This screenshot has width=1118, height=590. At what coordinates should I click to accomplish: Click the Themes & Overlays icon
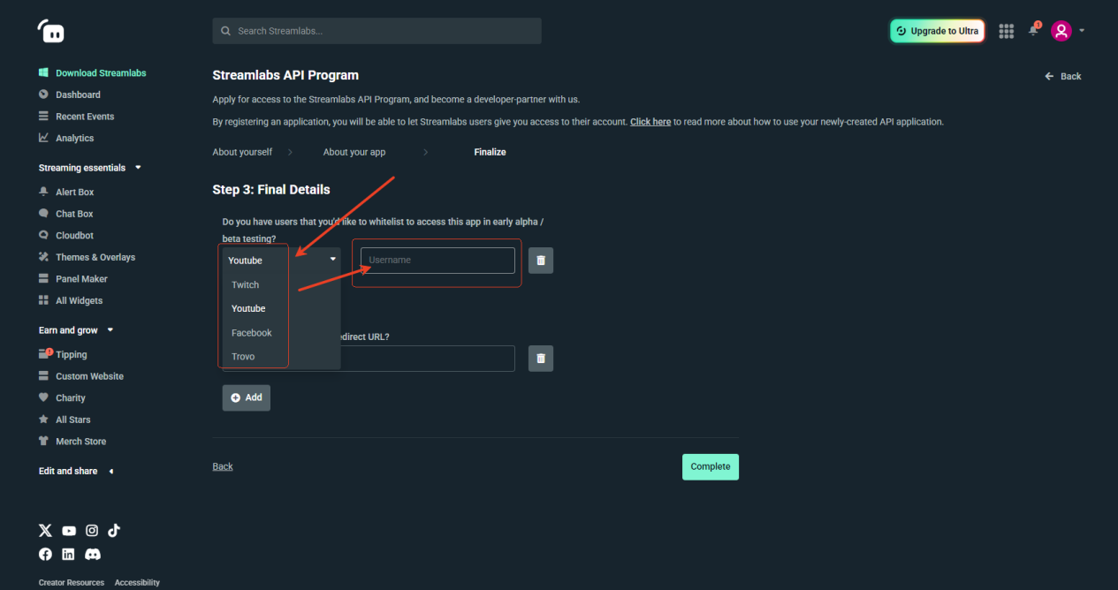click(43, 257)
